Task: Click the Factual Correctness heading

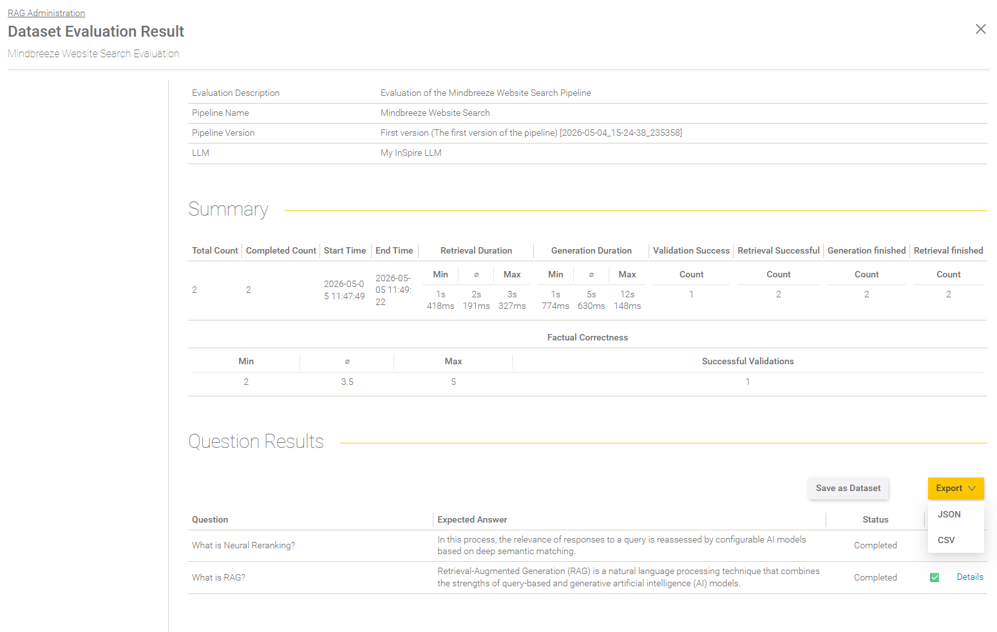Action: [587, 337]
